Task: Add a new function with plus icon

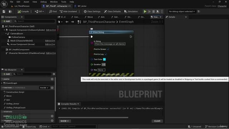Action: click(x=52, y=88)
